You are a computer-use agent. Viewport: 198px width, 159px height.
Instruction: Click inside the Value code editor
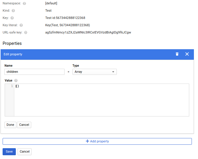point(102,100)
